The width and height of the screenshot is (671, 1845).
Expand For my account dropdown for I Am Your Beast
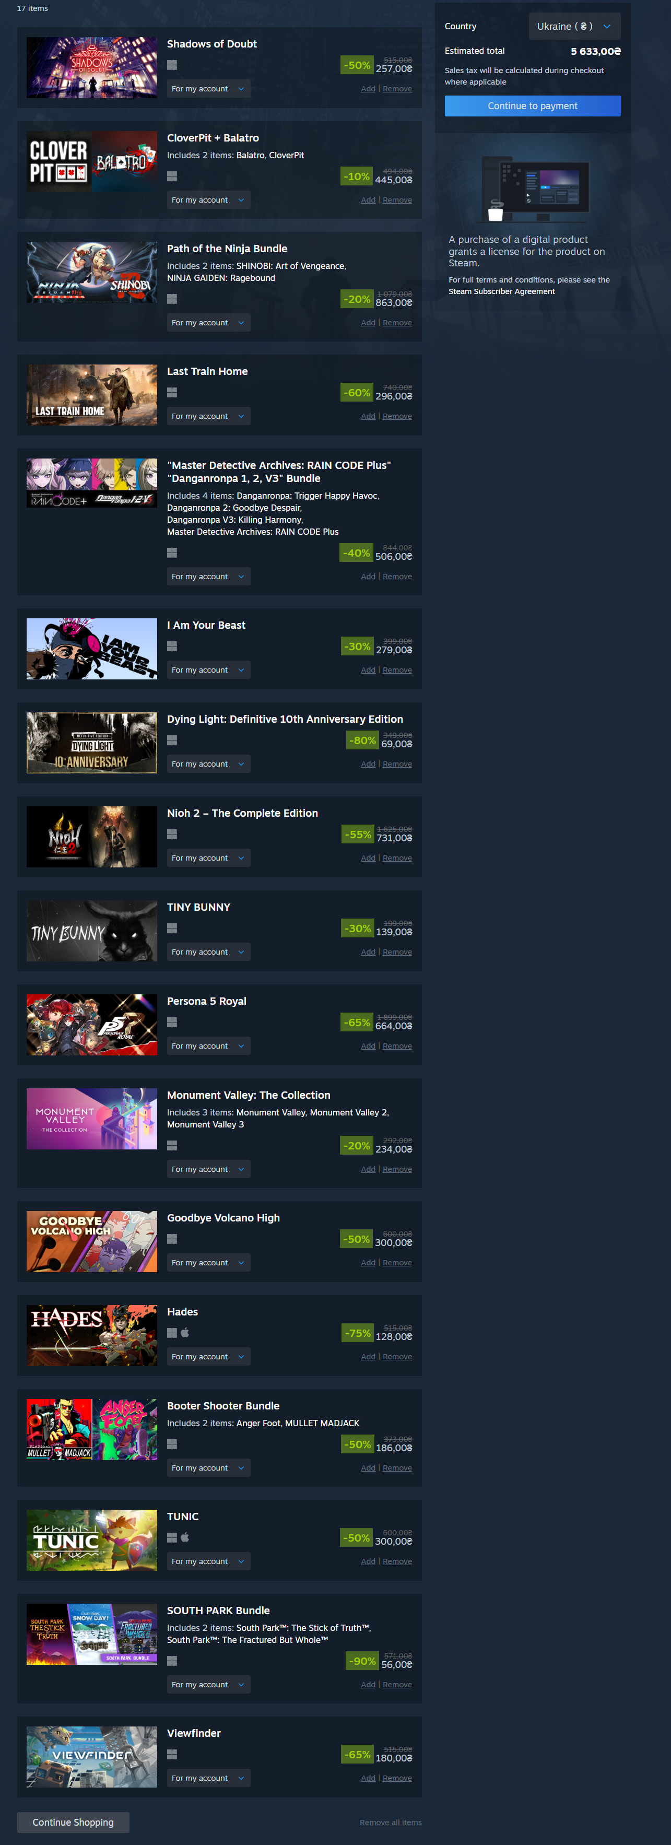208,671
